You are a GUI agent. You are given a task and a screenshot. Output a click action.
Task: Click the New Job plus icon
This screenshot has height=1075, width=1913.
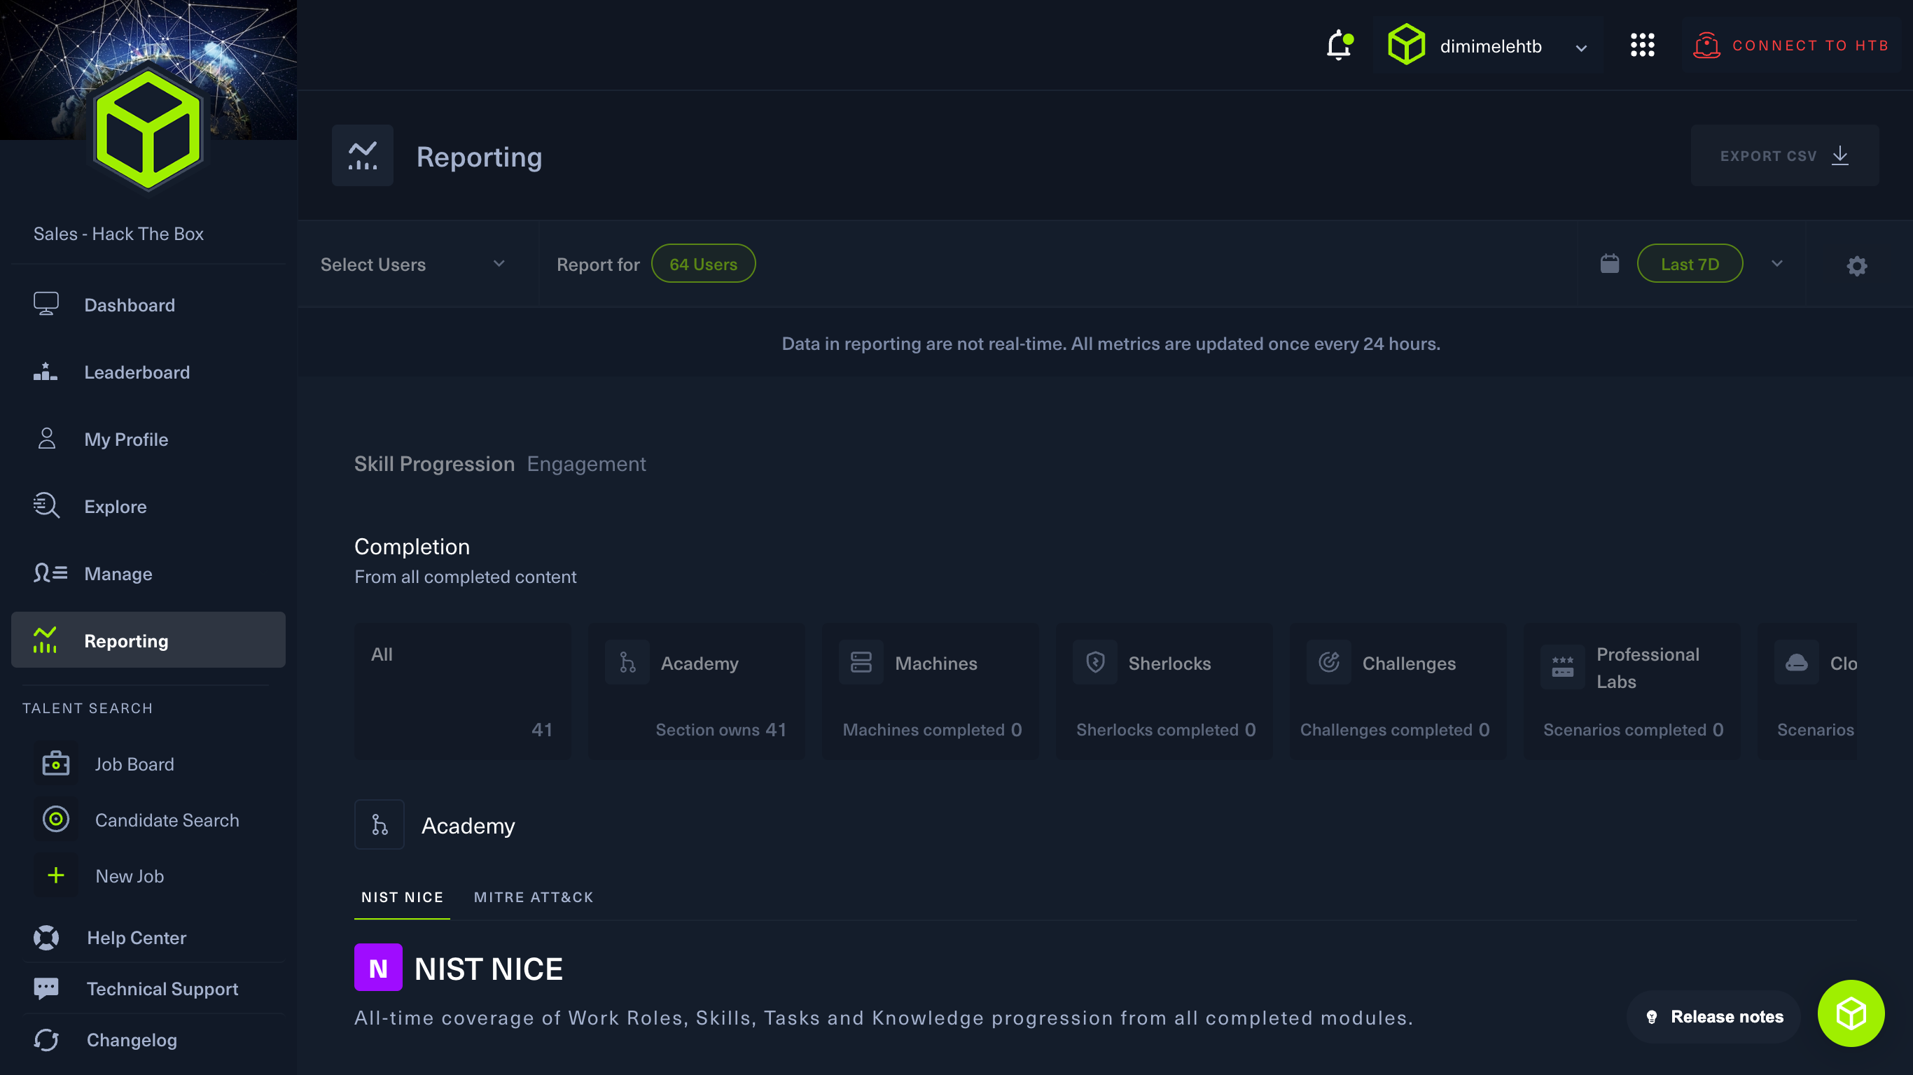pos(56,876)
